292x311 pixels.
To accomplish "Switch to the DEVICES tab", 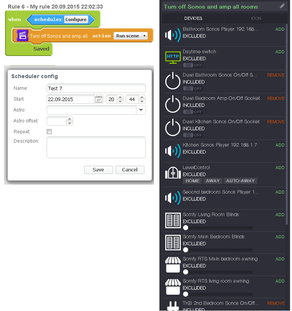I will click(193, 18).
